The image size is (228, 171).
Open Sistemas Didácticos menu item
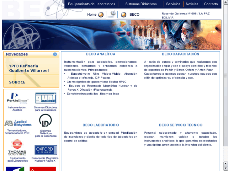pos(141,4)
